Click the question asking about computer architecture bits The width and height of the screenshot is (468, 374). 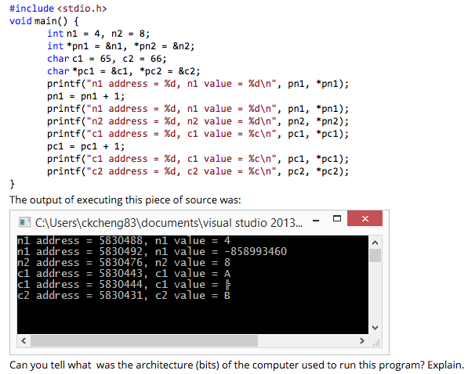point(237,365)
